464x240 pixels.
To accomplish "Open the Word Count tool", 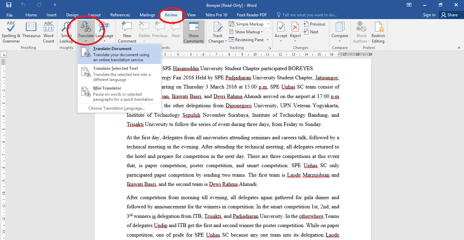I will (x=49, y=32).
